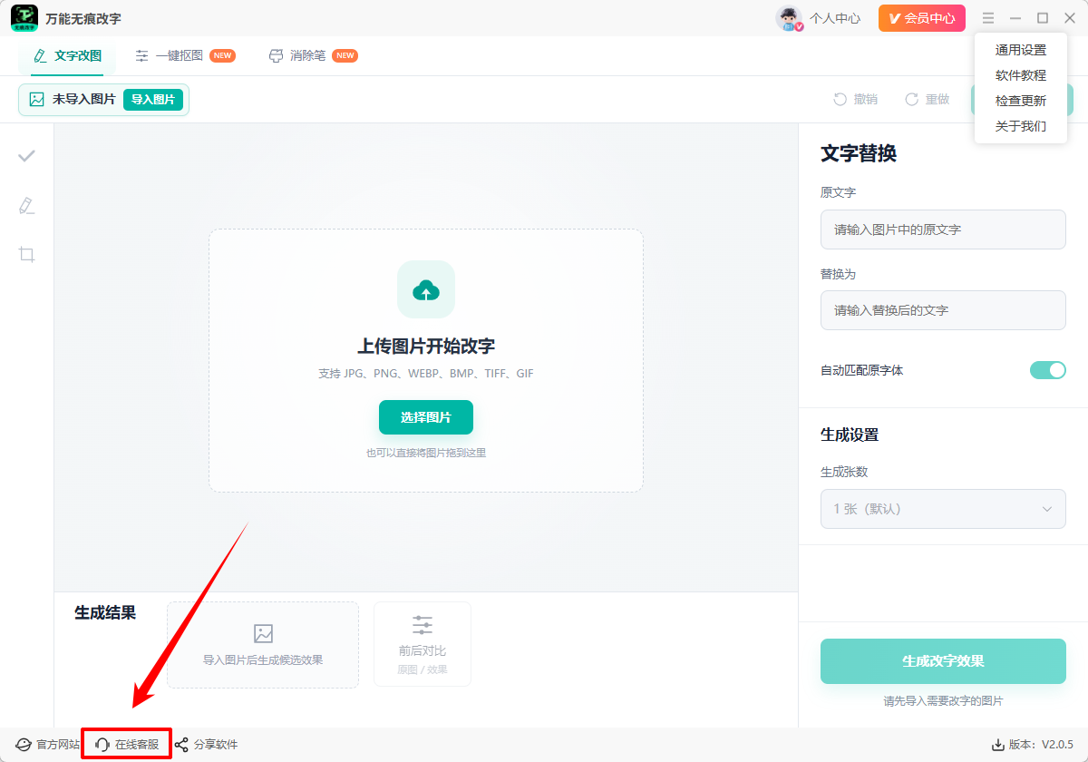Open 关于我们 menu entry

(x=1021, y=126)
